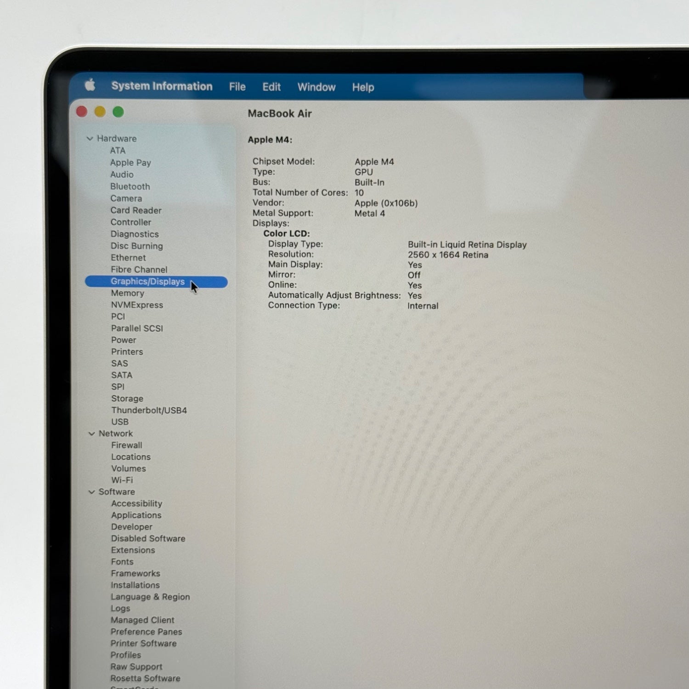Select Accessibility under Software

point(136,503)
